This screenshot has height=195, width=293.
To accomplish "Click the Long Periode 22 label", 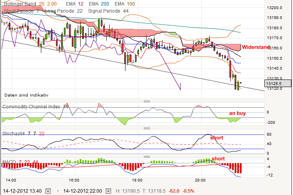I will (x=64, y=11).
